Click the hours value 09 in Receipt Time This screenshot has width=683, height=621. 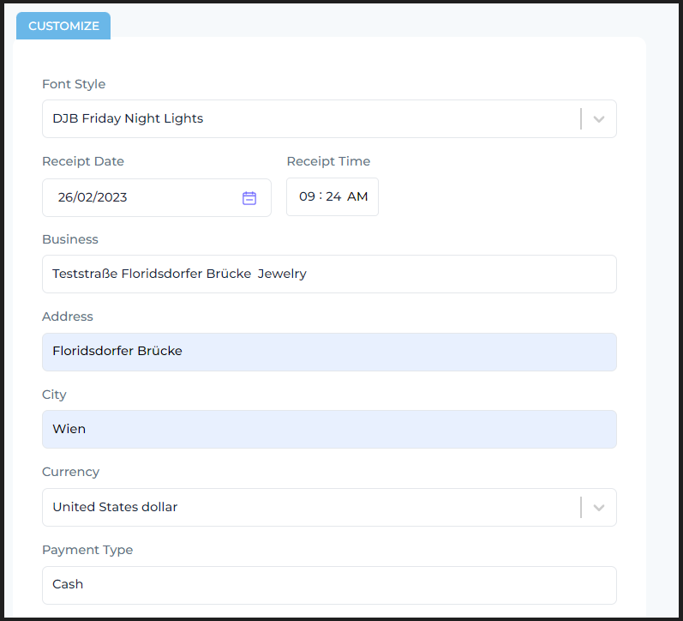[x=307, y=196]
